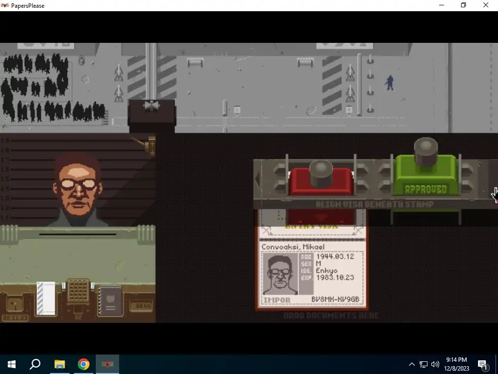This screenshot has width=498, height=374.
Task: Click the IMPOR country label on passport
Action: click(x=277, y=300)
